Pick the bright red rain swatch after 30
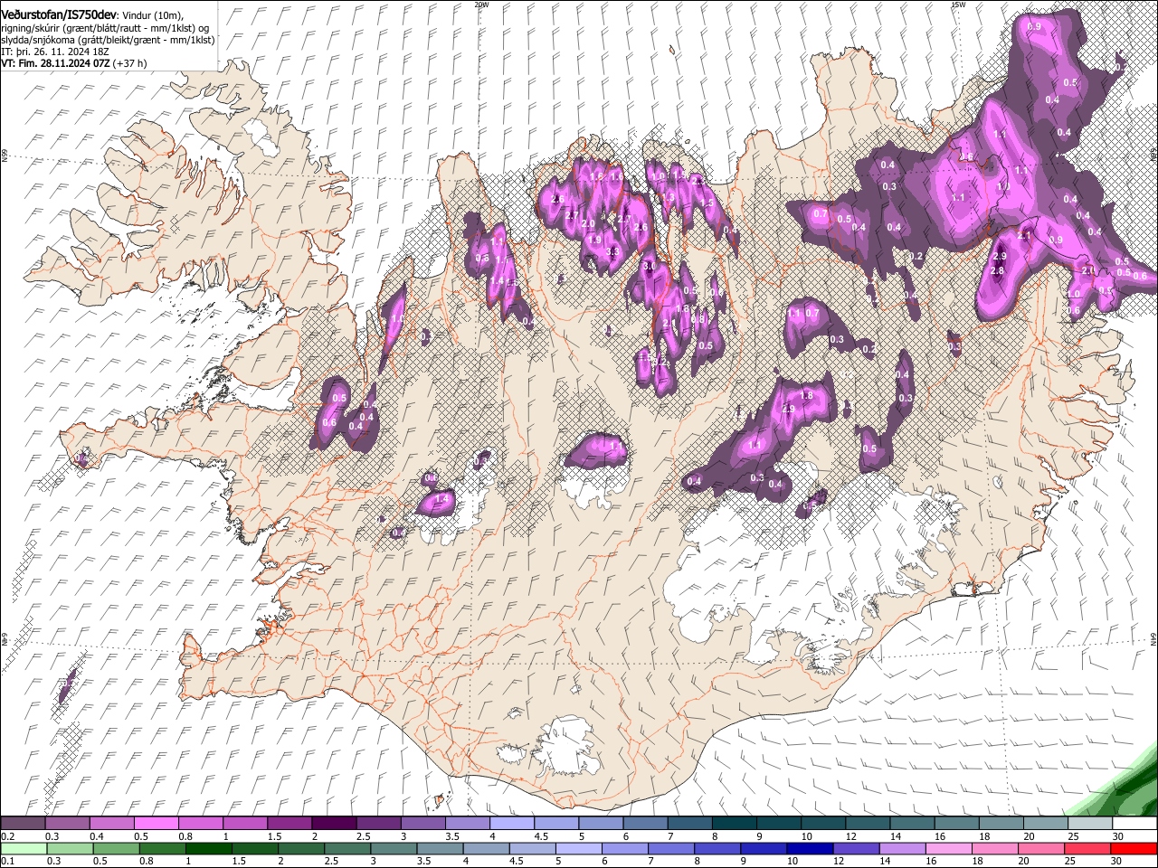Screen dimensions: 1158x868 point(1134,848)
